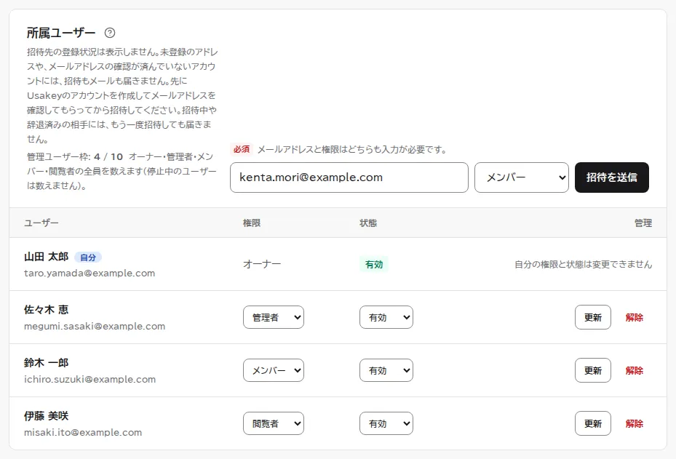
Task: Open the メンバー role dropdown for 鈴木 一郎
Action: pos(274,370)
